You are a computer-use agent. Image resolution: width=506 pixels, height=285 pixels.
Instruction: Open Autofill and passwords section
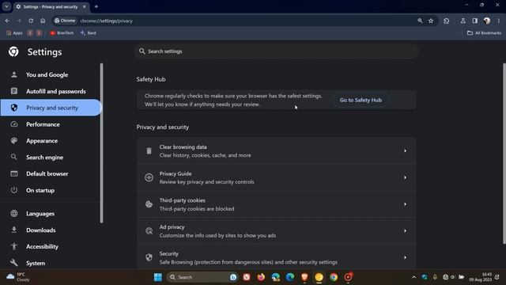click(55, 92)
